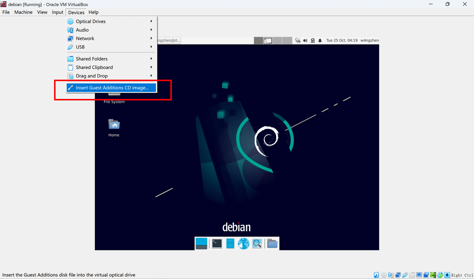Switch to second workspace in guest pager
The height and width of the screenshot is (279, 474).
268,40
